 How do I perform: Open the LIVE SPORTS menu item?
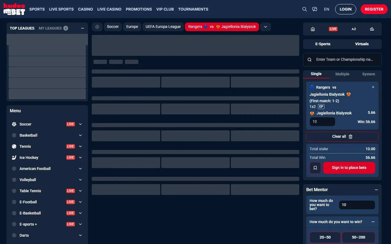pos(61,9)
